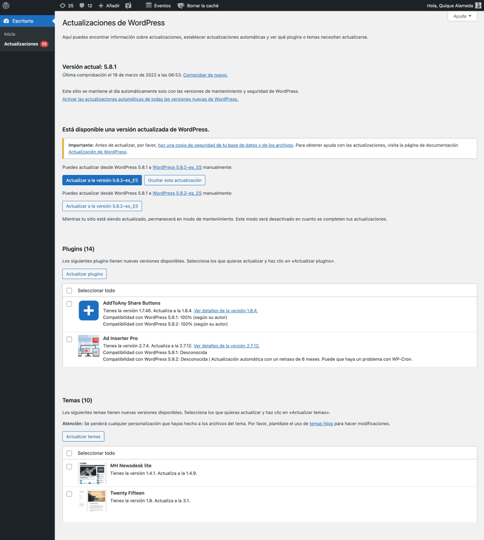
Task: Click the red 25 badge beside Actualizaciones
Action: (x=44, y=44)
